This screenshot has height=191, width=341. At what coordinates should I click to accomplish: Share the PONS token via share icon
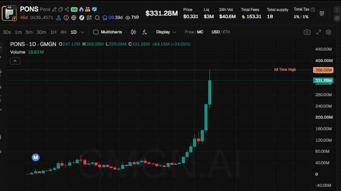pos(67,10)
